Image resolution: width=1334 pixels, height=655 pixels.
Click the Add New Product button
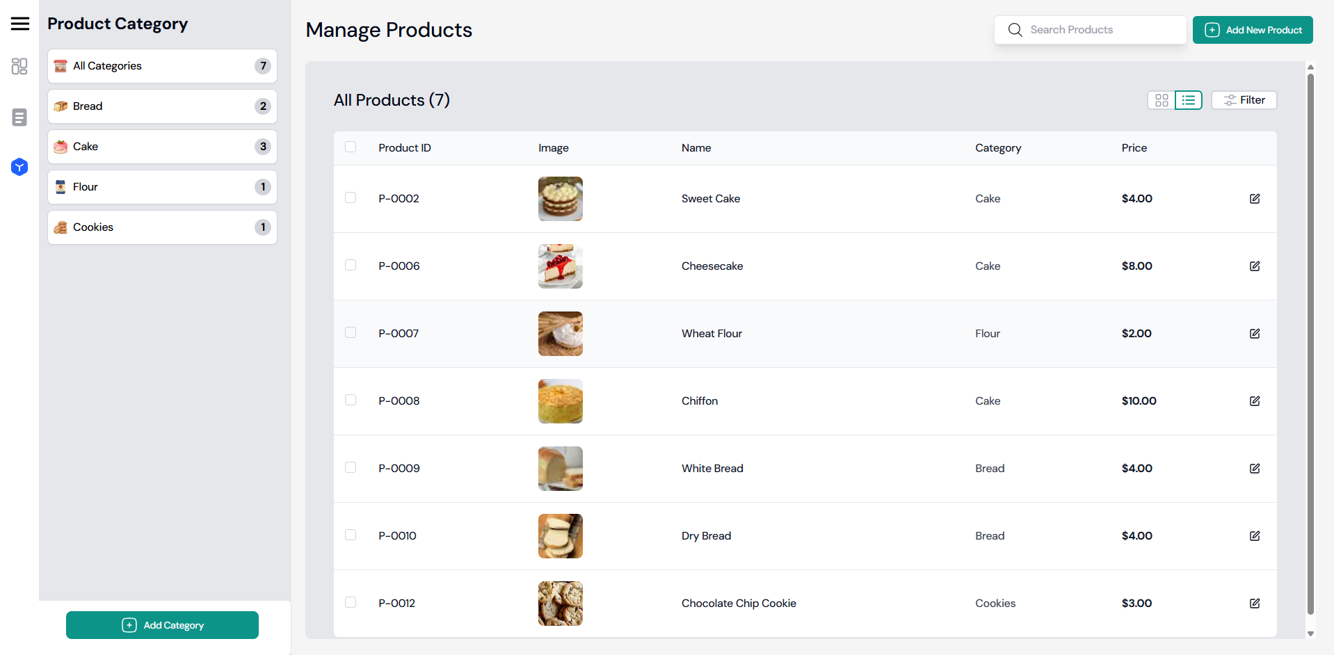[x=1252, y=30]
